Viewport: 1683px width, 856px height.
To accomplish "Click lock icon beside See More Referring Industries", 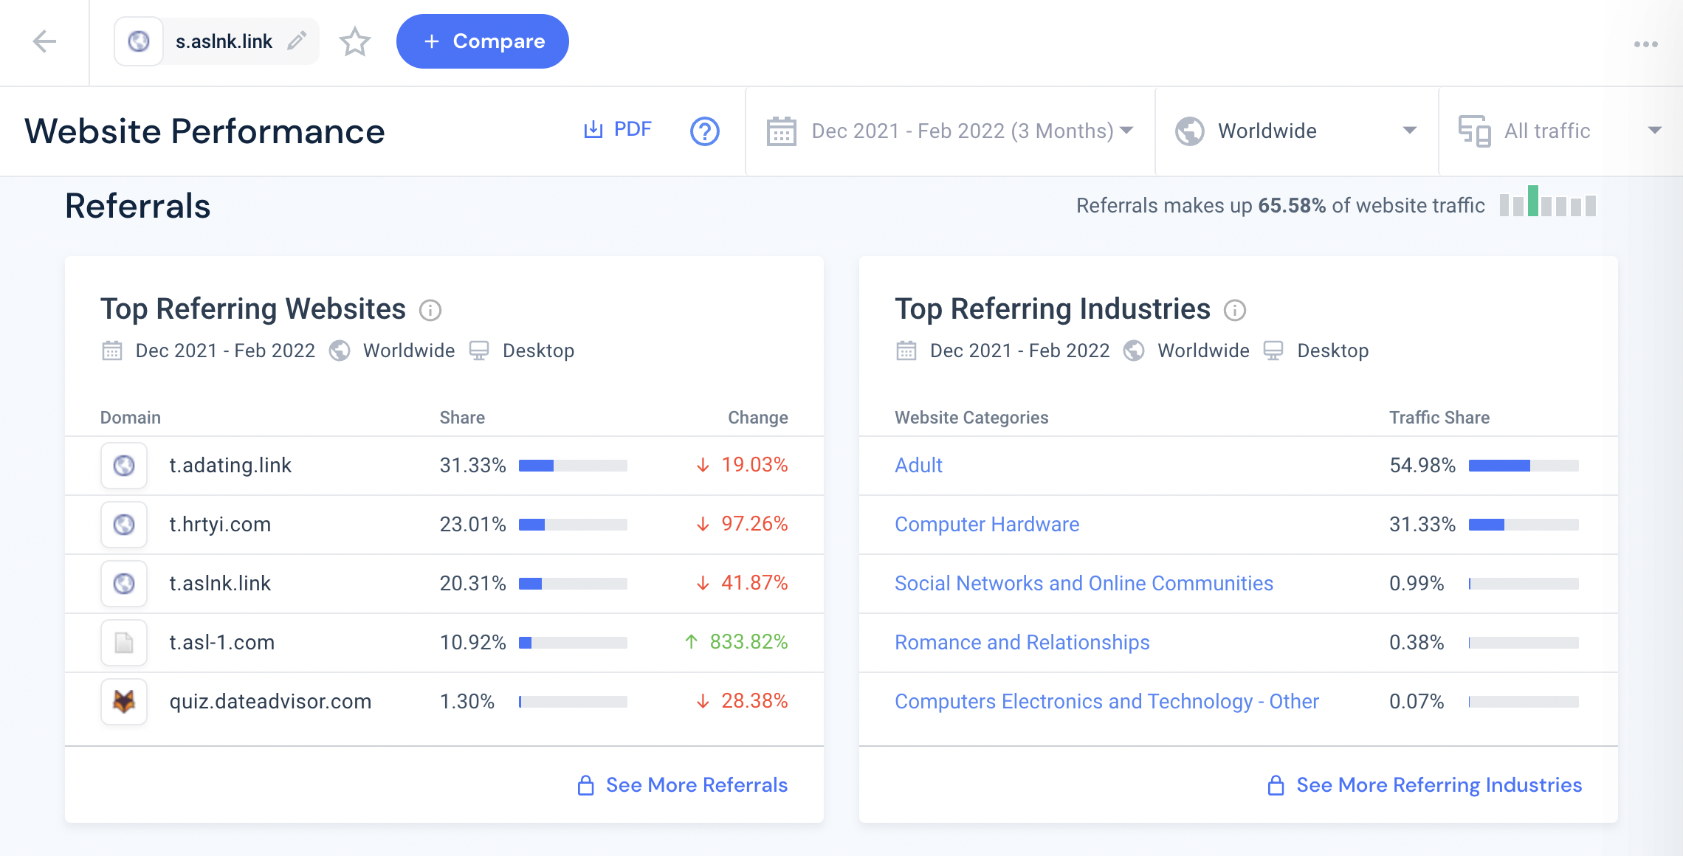I will [1276, 785].
